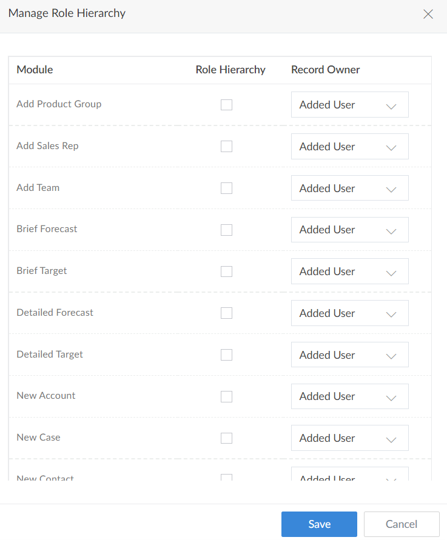The height and width of the screenshot is (540, 447).
Task: Expand the New Account Record Owner dropdown
Action: [349, 396]
